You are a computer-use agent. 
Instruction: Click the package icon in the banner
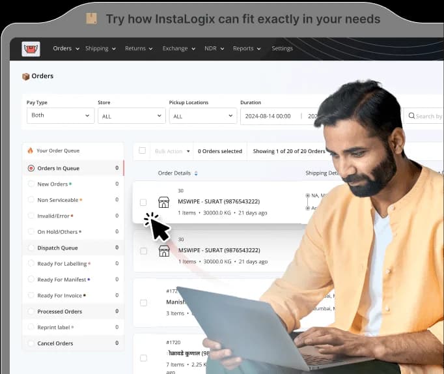pyautogui.click(x=91, y=19)
